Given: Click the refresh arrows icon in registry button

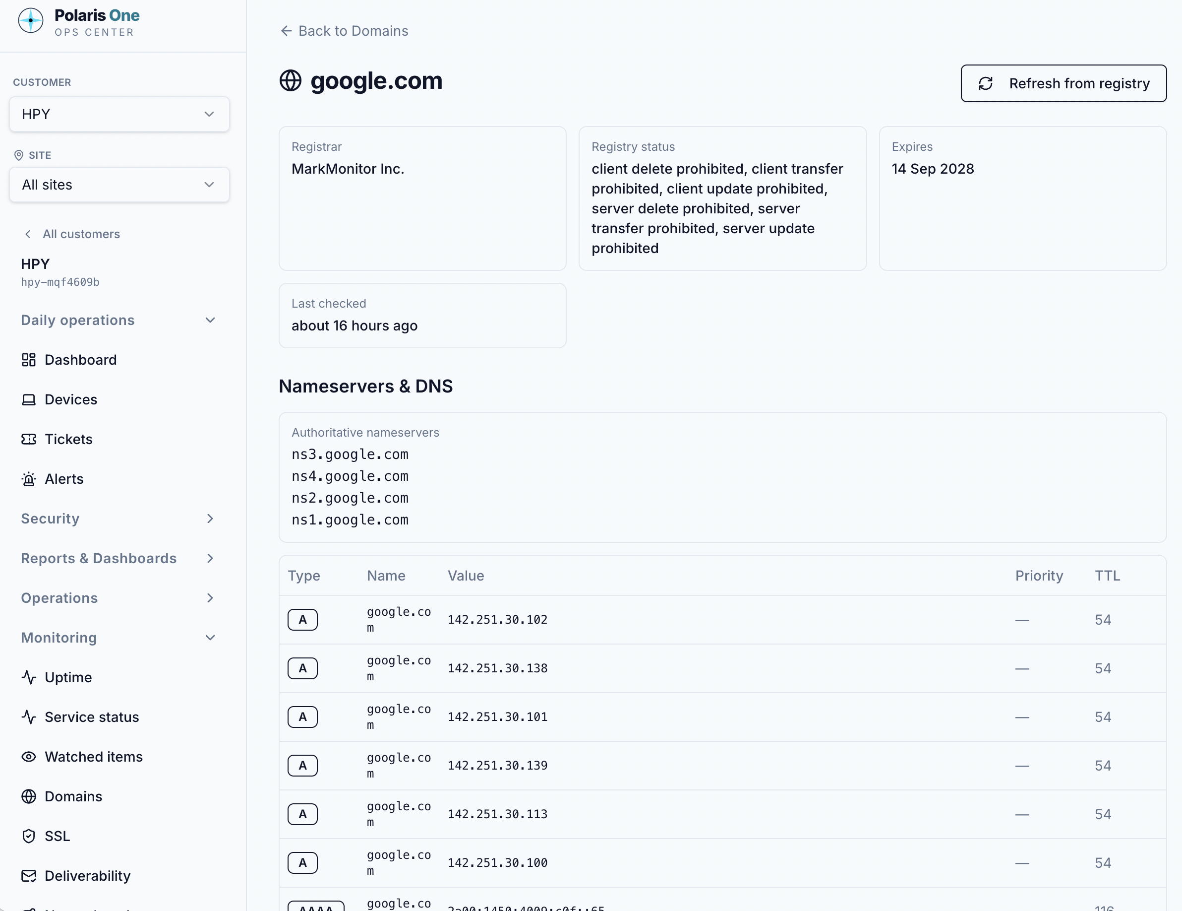Looking at the screenshot, I should tap(986, 83).
